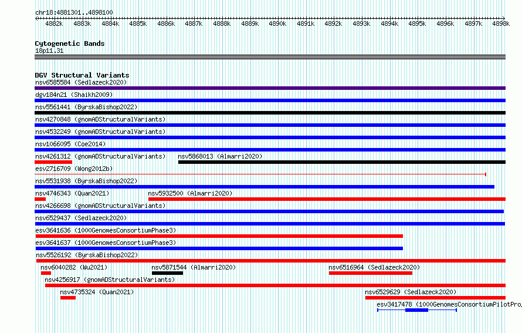Screen dimensions: 522x333
Task: Click the 4894k ruler tick label
Action: click(389, 23)
